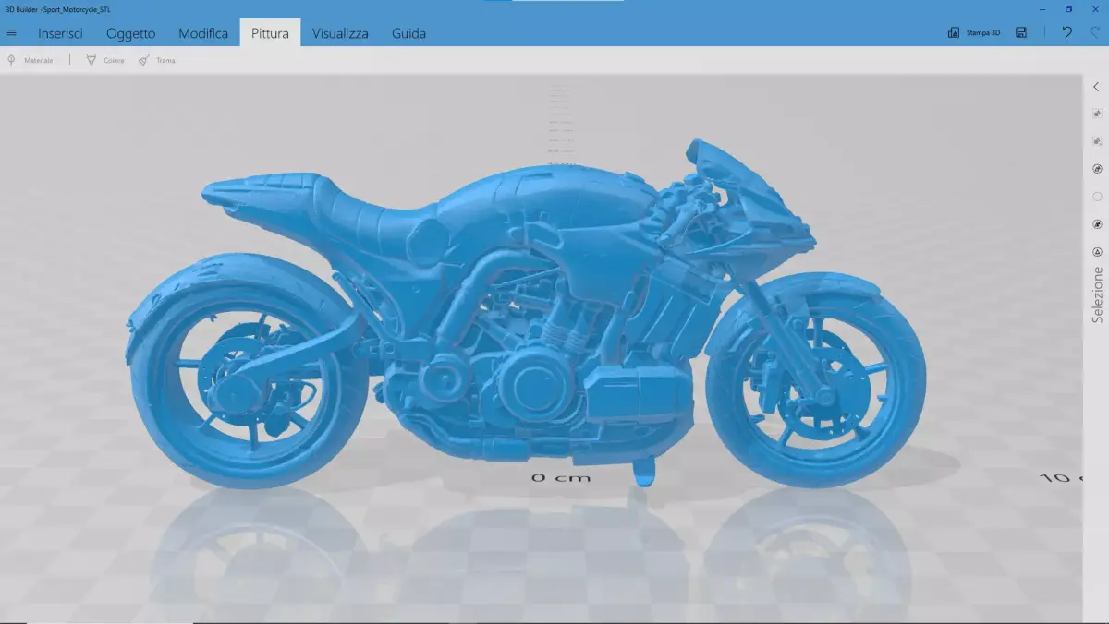Click the second dashed-square selection icon
Viewport: 1109px width, 624px height.
click(1097, 141)
